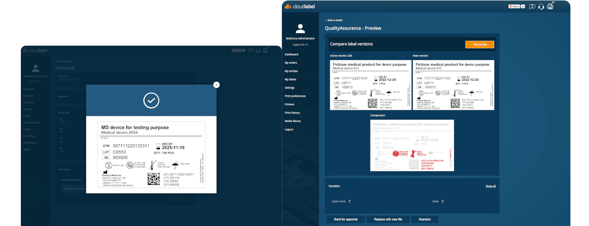
Task: Open Settings in Preview window sidebar
Action: (x=290, y=88)
